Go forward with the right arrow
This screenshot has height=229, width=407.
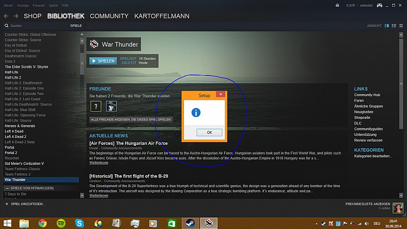pos(16,16)
